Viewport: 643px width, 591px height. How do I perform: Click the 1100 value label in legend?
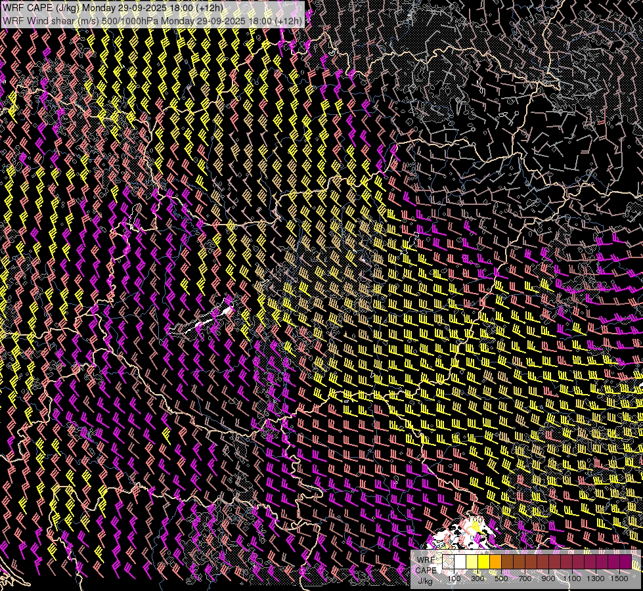(571, 579)
